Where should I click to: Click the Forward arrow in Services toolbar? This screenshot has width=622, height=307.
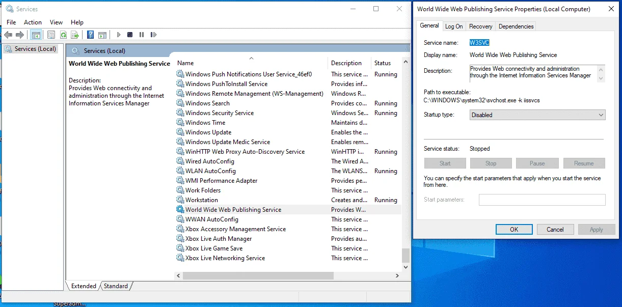point(20,35)
